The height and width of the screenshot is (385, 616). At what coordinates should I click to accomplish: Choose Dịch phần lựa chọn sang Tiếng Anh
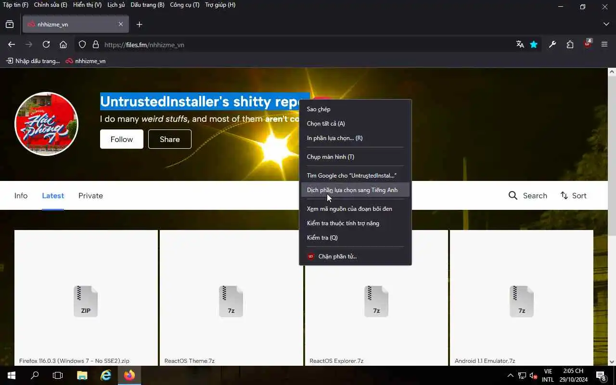point(355,190)
